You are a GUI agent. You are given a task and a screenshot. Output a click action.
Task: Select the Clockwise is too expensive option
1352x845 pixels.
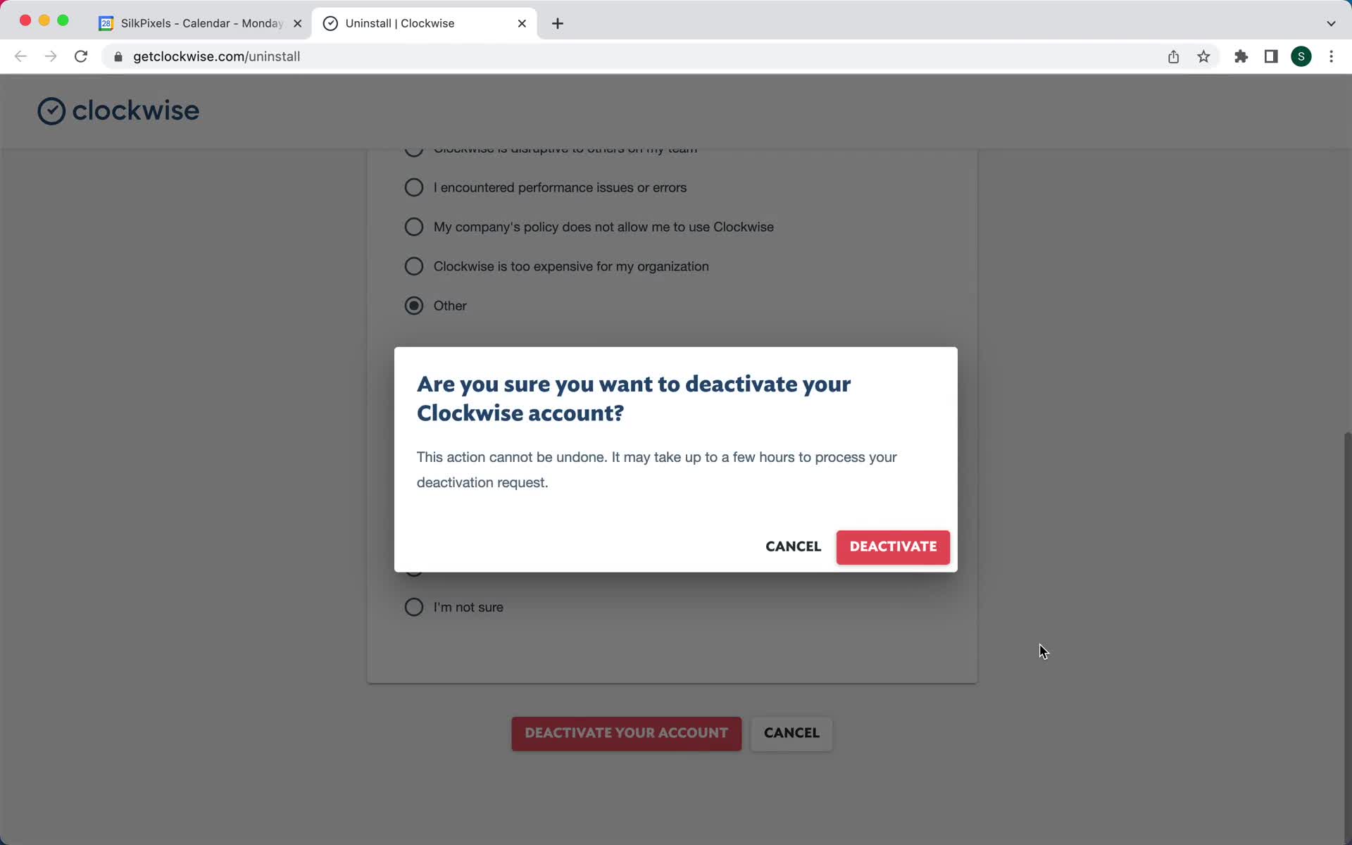click(x=413, y=265)
